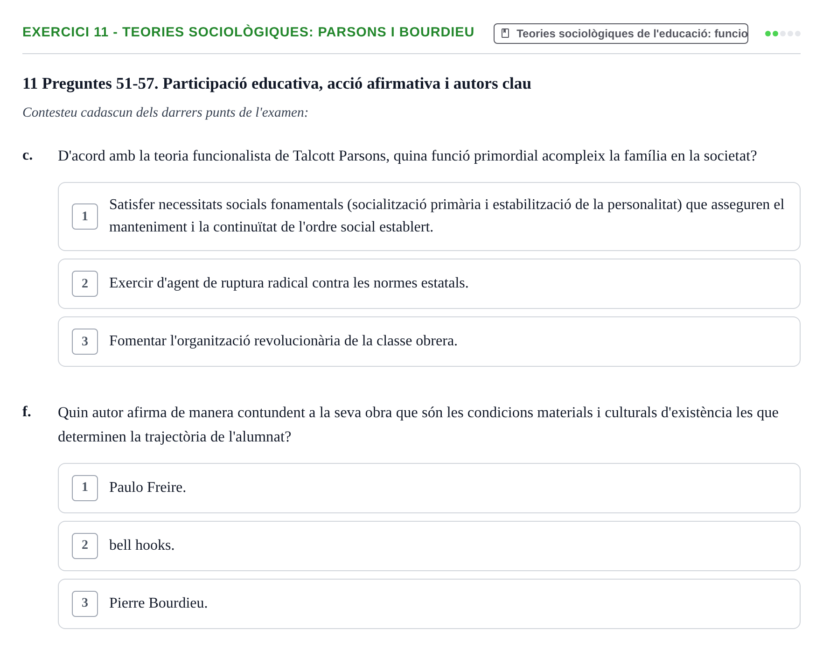Click the number 2 box beside 'Exercir d'agent'
The height and width of the screenshot is (672, 823).
click(85, 284)
